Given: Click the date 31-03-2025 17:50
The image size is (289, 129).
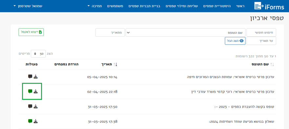Looking at the screenshot, I should pyautogui.click(x=103, y=107).
